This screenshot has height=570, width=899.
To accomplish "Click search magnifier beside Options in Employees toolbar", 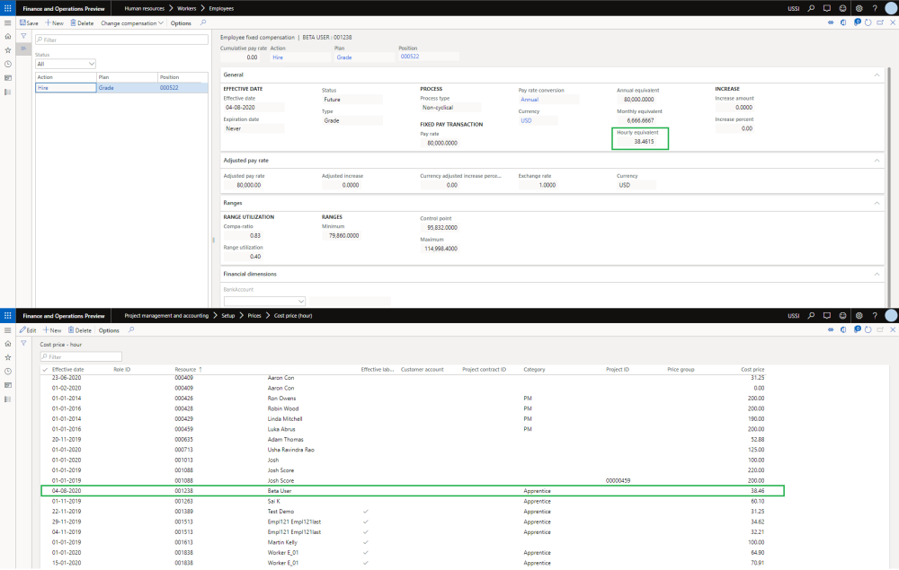I will tap(202, 22).
